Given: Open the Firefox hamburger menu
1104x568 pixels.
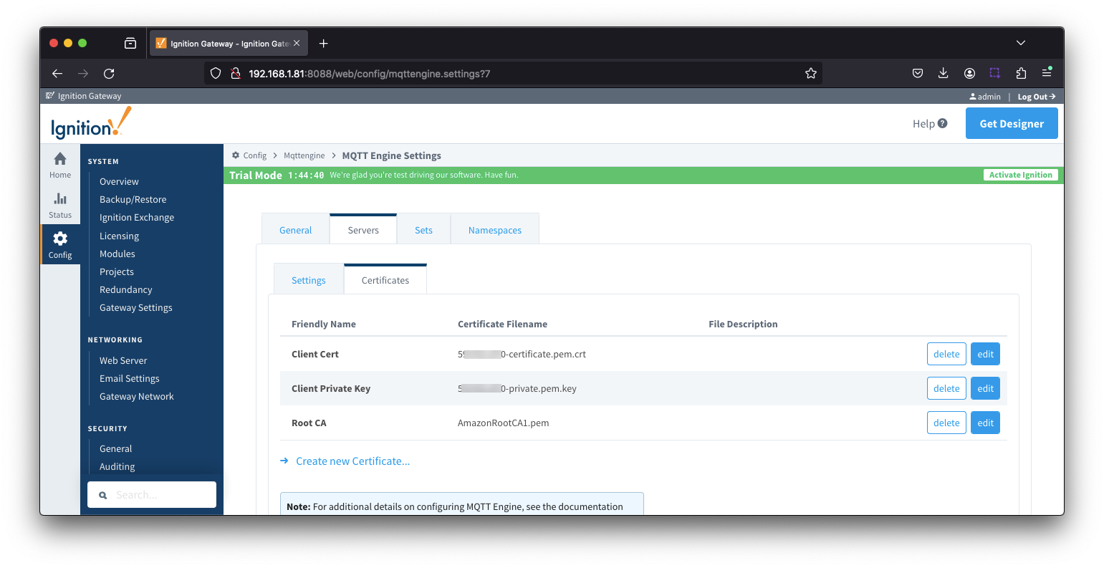Looking at the screenshot, I should [1047, 73].
